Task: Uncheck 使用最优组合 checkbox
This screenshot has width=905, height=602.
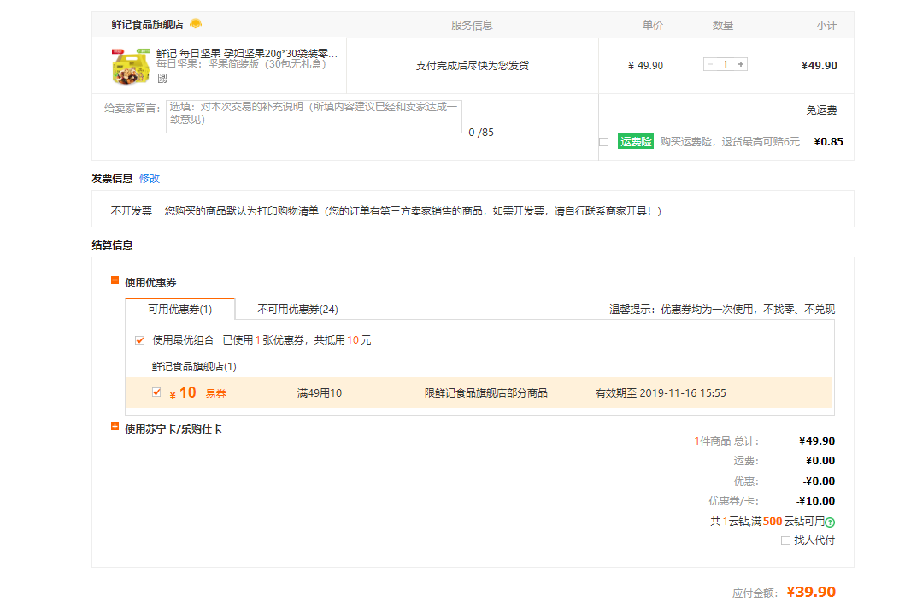Action: coord(139,340)
